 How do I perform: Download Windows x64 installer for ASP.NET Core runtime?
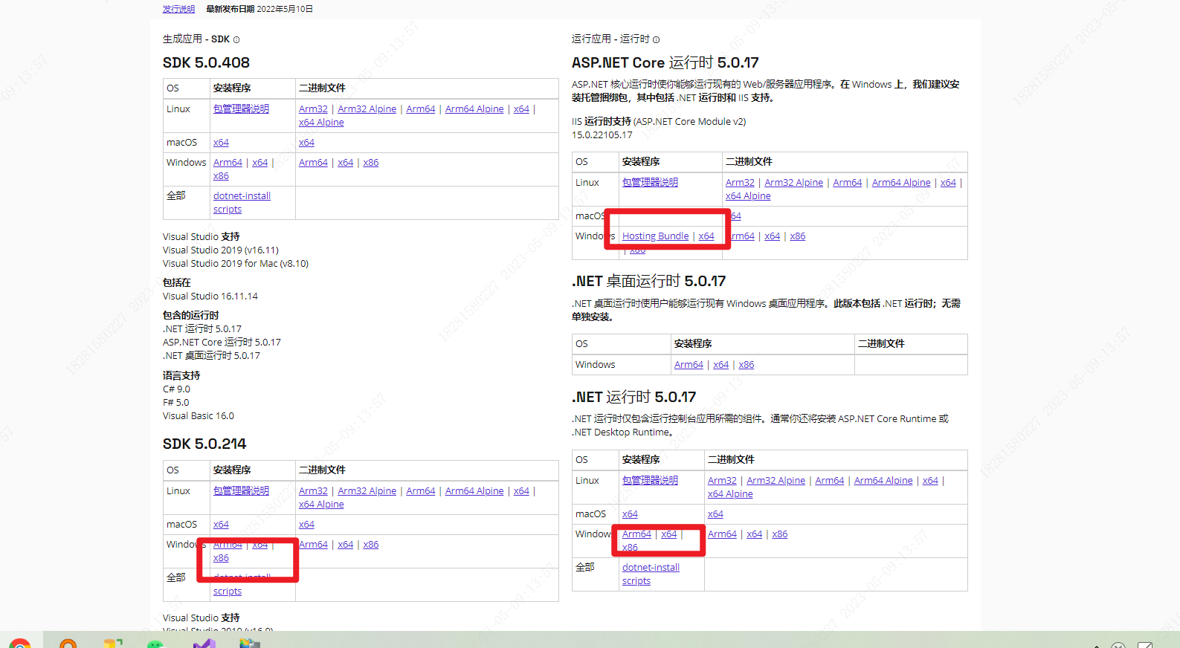(x=706, y=236)
